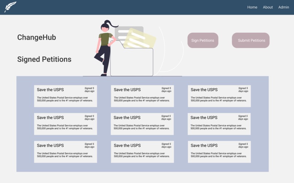This screenshot has height=183, width=294.
Task: Click the Submit Petitions button
Action: pos(251,40)
